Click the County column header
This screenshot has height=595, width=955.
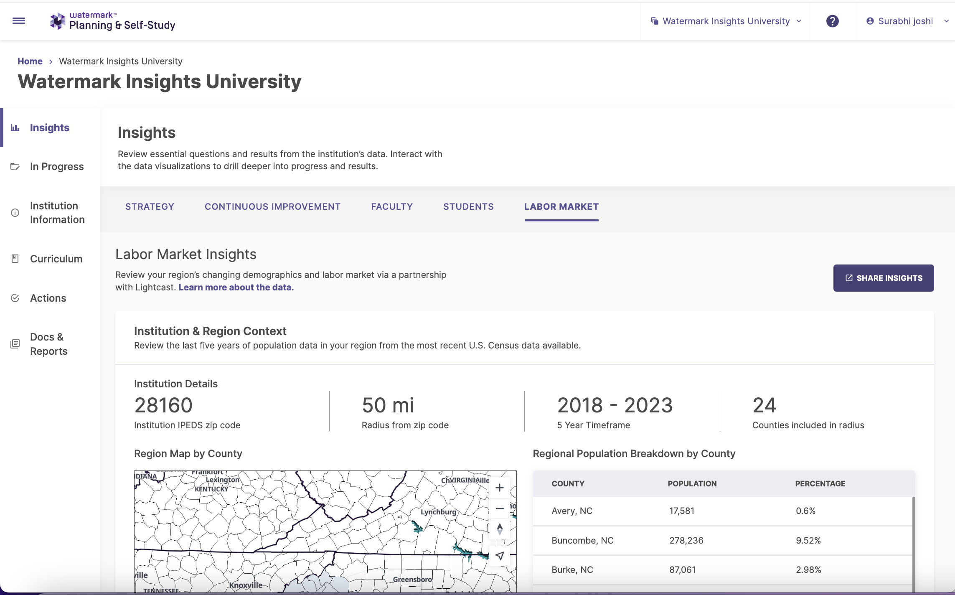click(568, 484)
